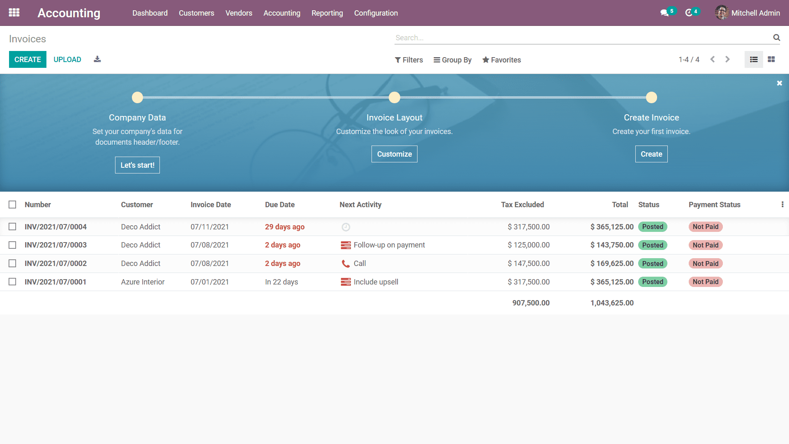The width and height of the screenshot is (789, 444).
Task: Open Reporting menu
Action: [x=327, y=13]
